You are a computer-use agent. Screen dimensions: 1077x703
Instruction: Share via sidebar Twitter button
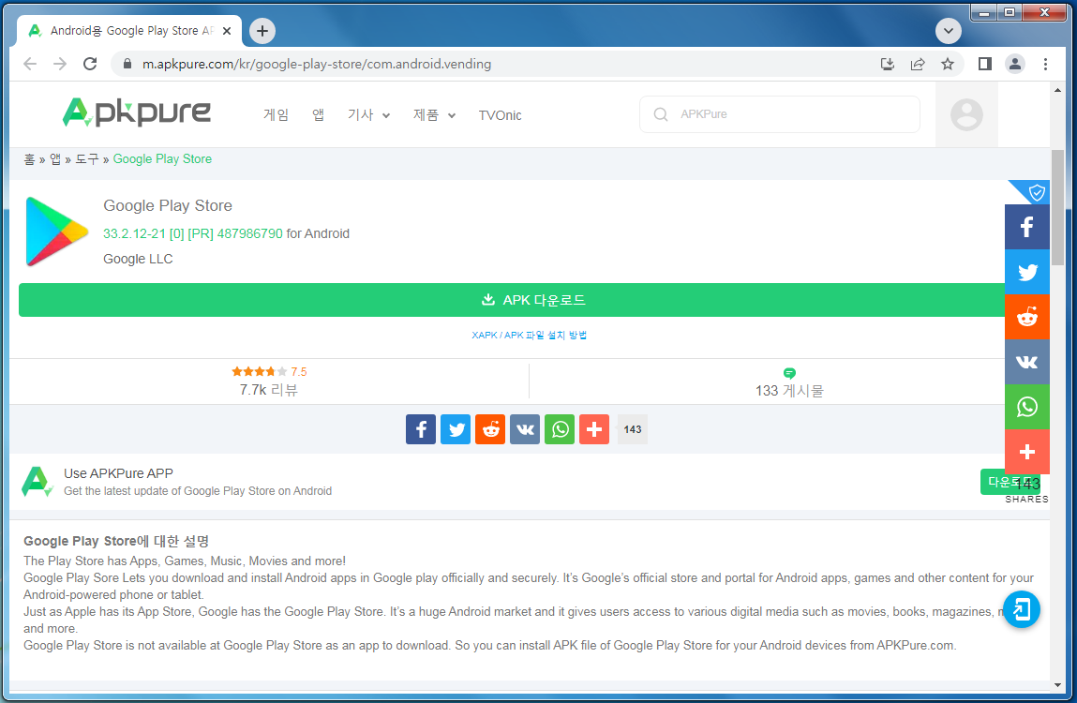[1027, 272]
